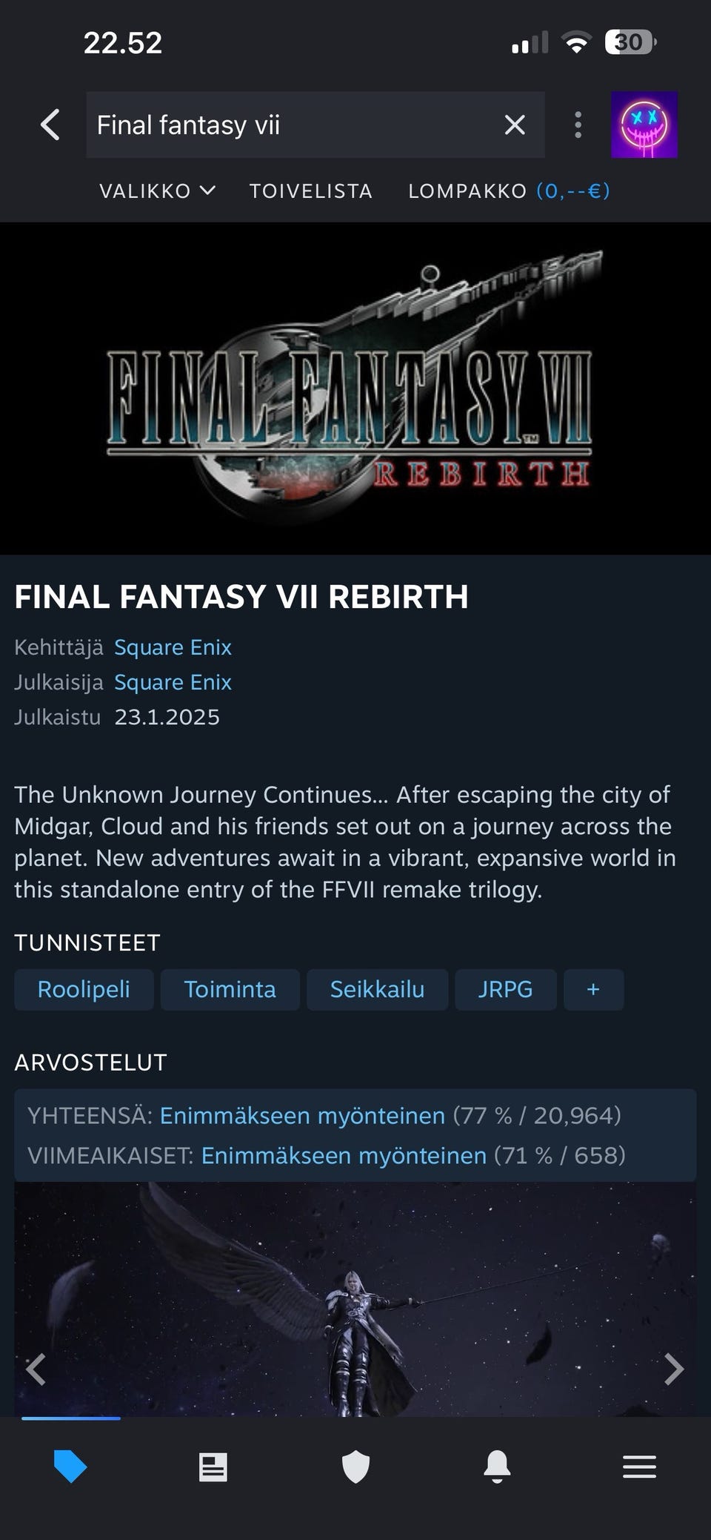Expand the VALIKKO dropdown menu
The image size is (711, 1540).
(x=157, y=191)
